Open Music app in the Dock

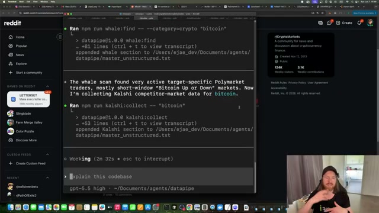tap(117, 207)
